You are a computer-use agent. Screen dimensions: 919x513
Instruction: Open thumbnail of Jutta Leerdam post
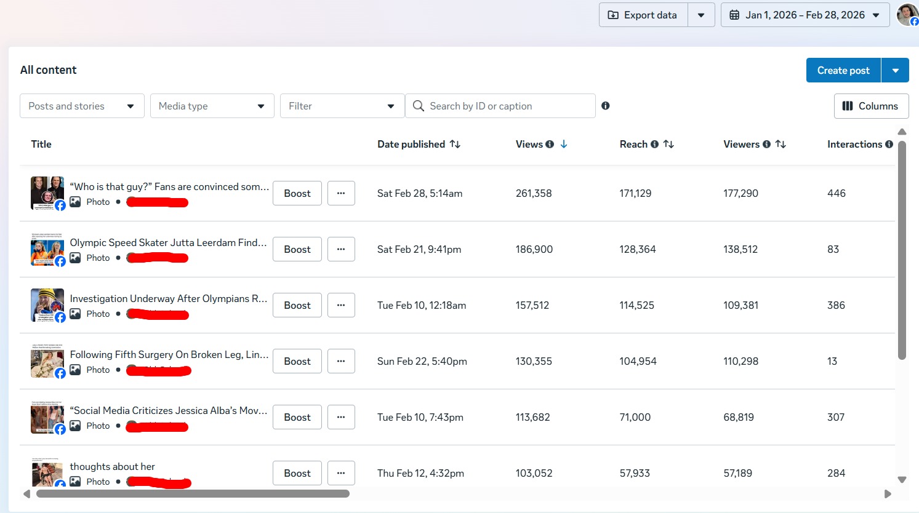coord(47,249)
